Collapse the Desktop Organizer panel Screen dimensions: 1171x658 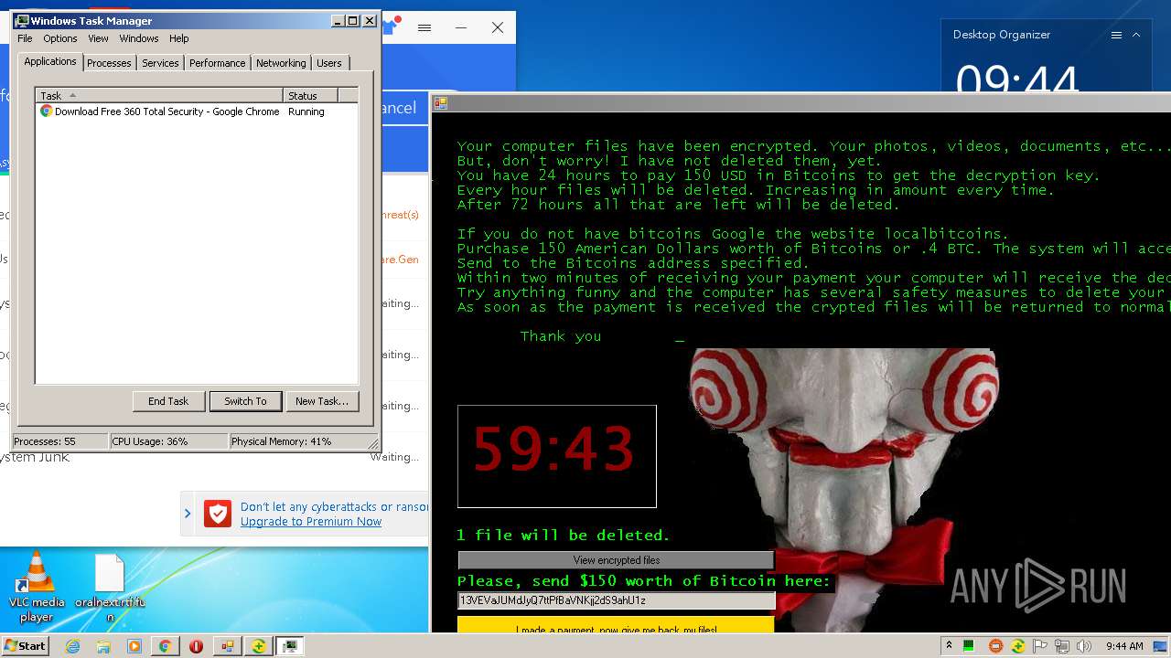coord(1136,35)
